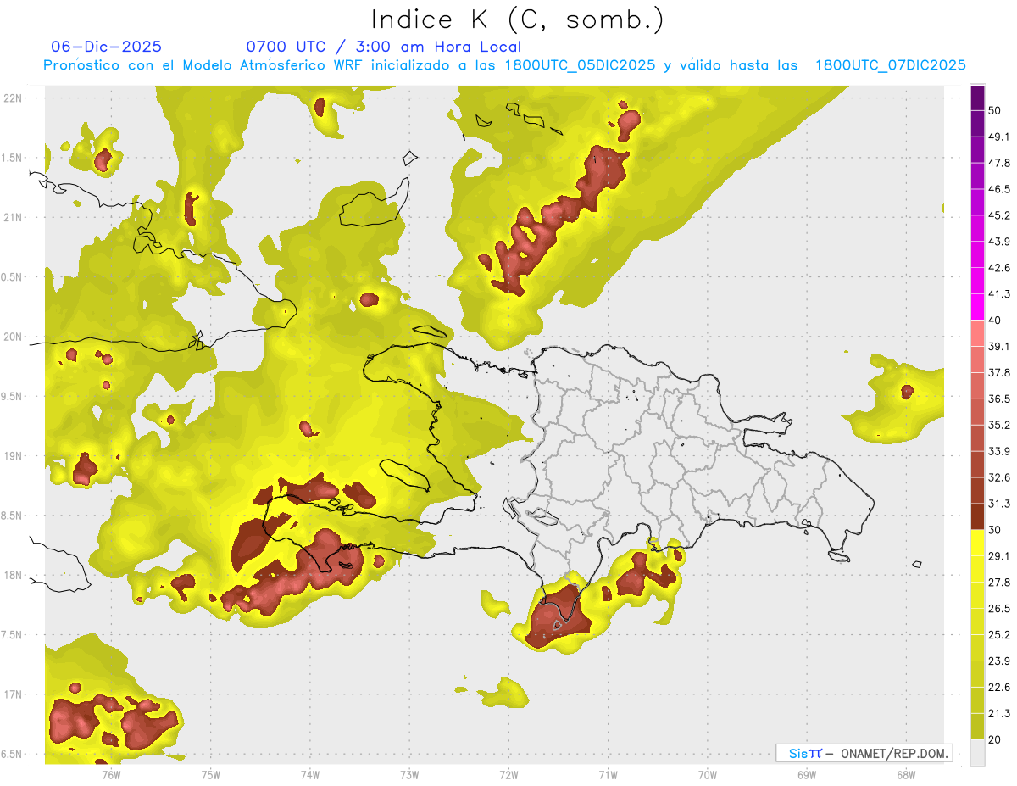Viewport: 1017px width, 786px height.
Task: Click the map title "Indice K (C, somb.)"
Action: 518,20
